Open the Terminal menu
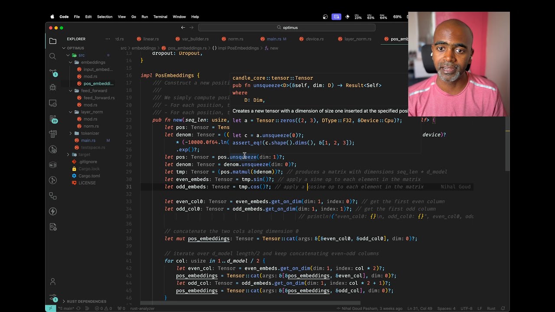This screenshot has width=555, height=312. click(160, 16)
